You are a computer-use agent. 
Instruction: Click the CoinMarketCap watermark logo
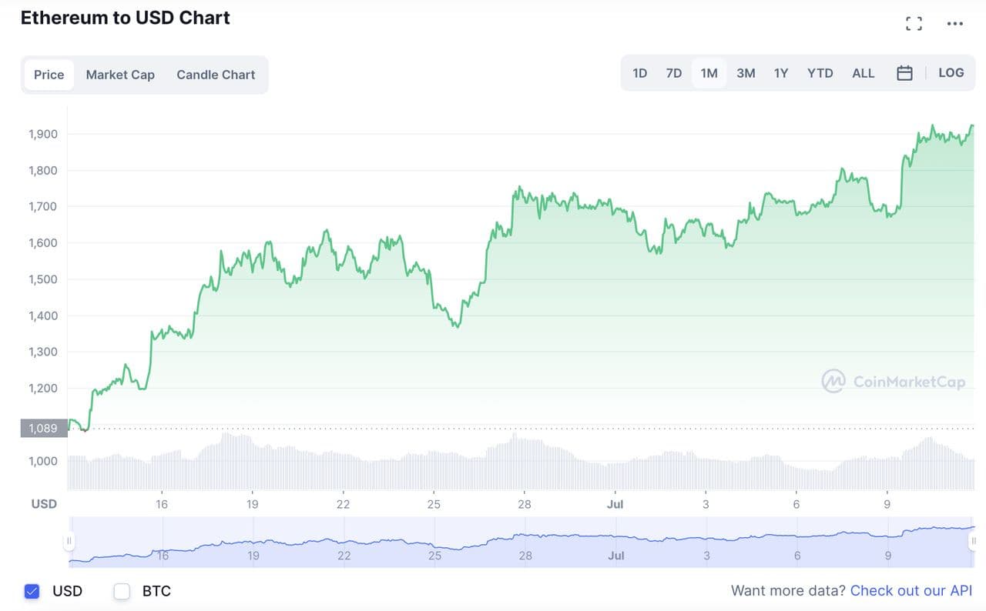[x=894, y=381]
